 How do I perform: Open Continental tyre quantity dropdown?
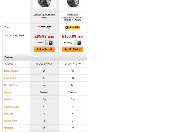pyautogui.click(x=78, y=43)
